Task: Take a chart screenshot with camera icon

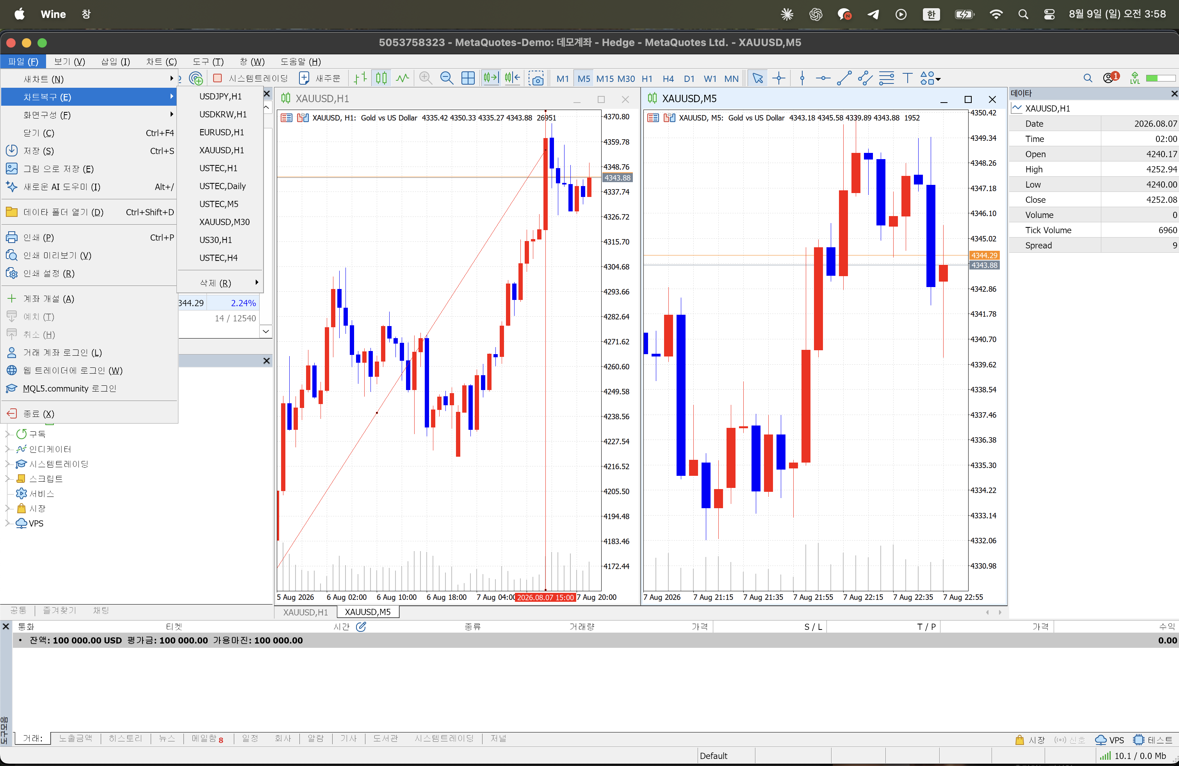Action: pos(536,78)
